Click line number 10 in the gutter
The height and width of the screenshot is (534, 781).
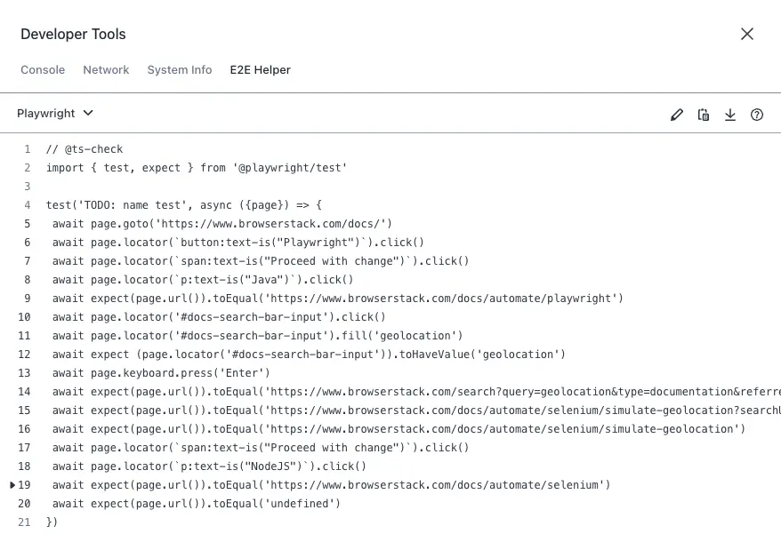click(x=24, y=317)
